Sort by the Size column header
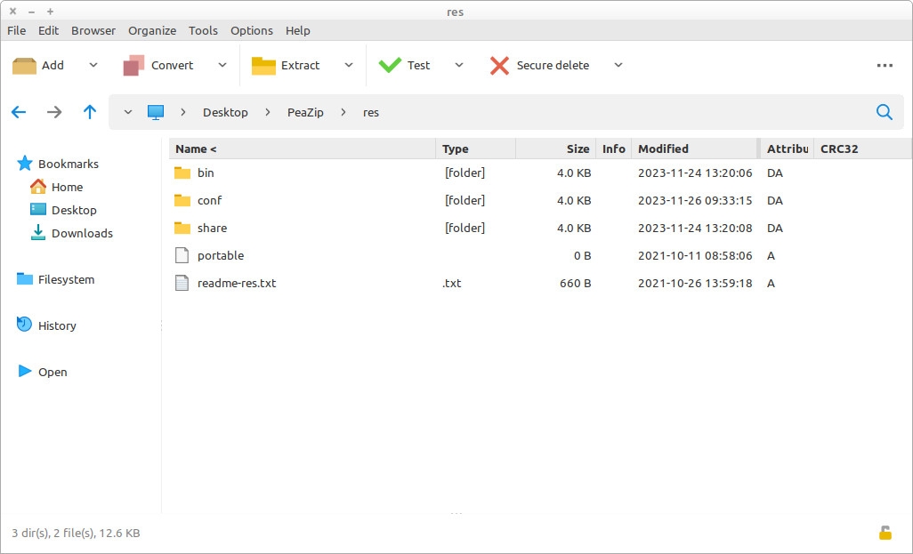Screen dimensions: 913x554 point(555,149)
